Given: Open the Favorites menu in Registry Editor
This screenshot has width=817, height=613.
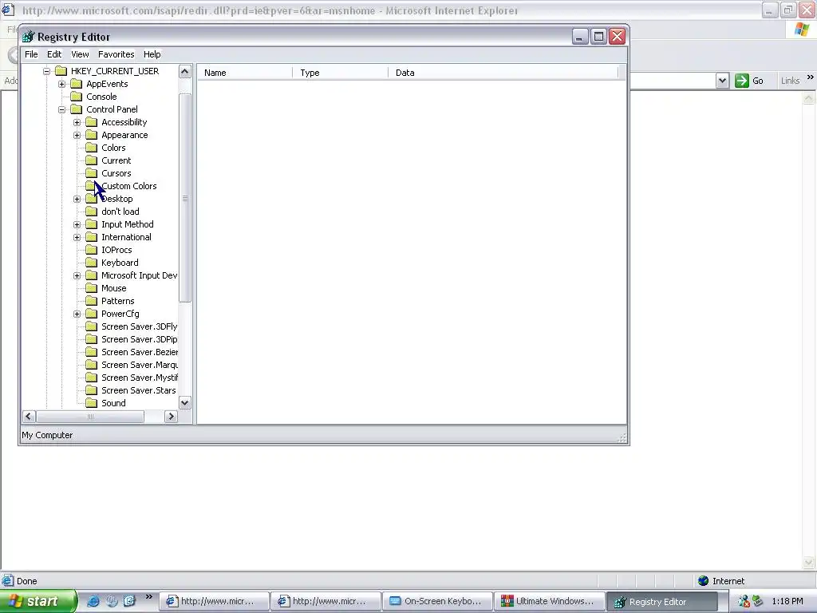Looking at the screenshot, I should (116, 54).
